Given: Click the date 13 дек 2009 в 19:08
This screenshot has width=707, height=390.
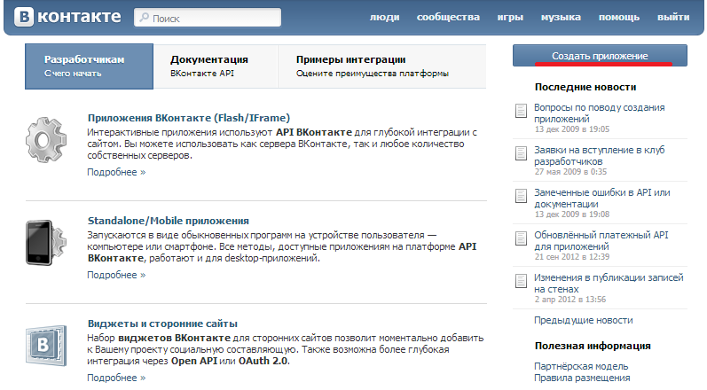Looking at the screenshot, I should (572, 214).
